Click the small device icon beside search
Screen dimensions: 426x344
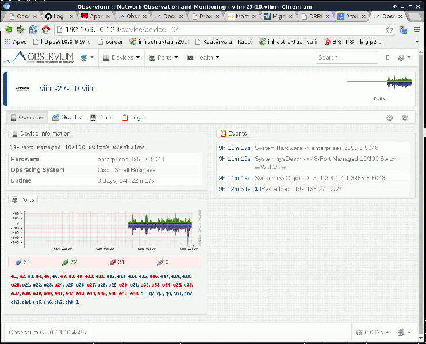[387, 57]
